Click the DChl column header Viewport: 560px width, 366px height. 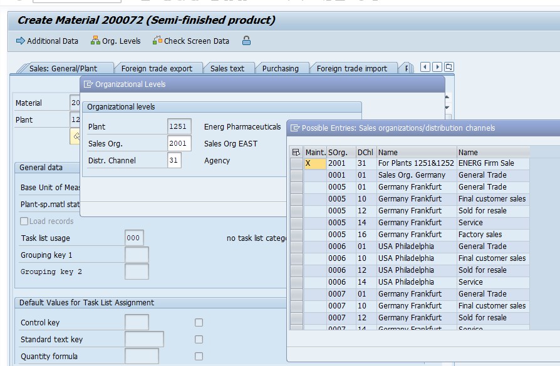tap(366, 152)
